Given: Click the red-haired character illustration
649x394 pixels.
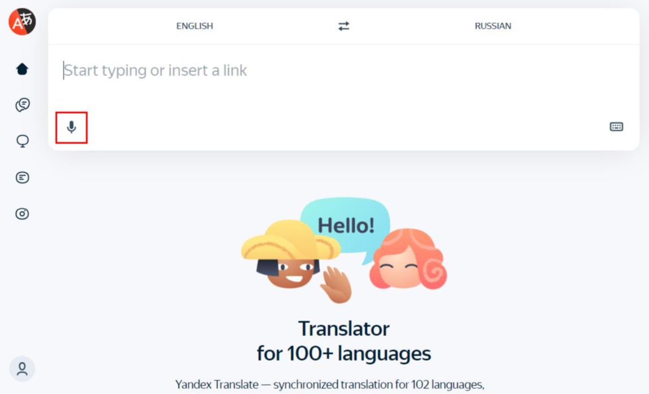Looking at the screenshot, I should (x=408, y=259).
